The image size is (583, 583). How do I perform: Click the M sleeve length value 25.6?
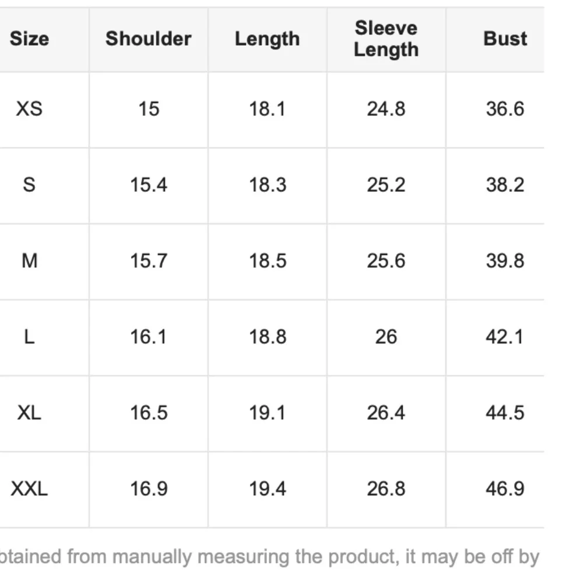pyautogui.click(x=386, y=261)
